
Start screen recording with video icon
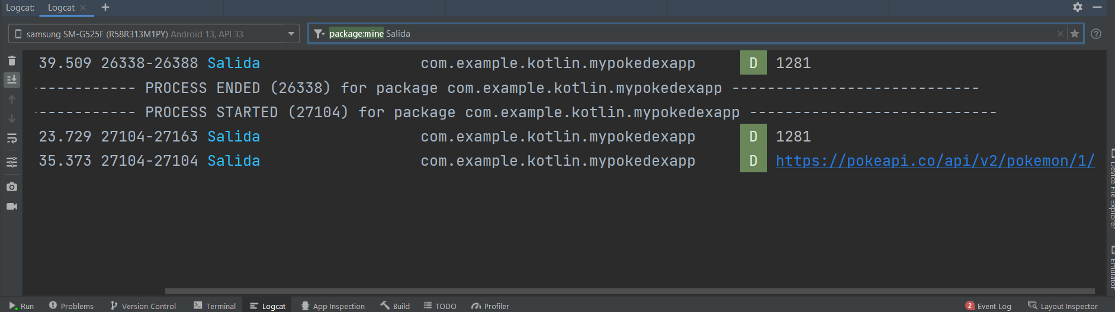tap(12, 206)
